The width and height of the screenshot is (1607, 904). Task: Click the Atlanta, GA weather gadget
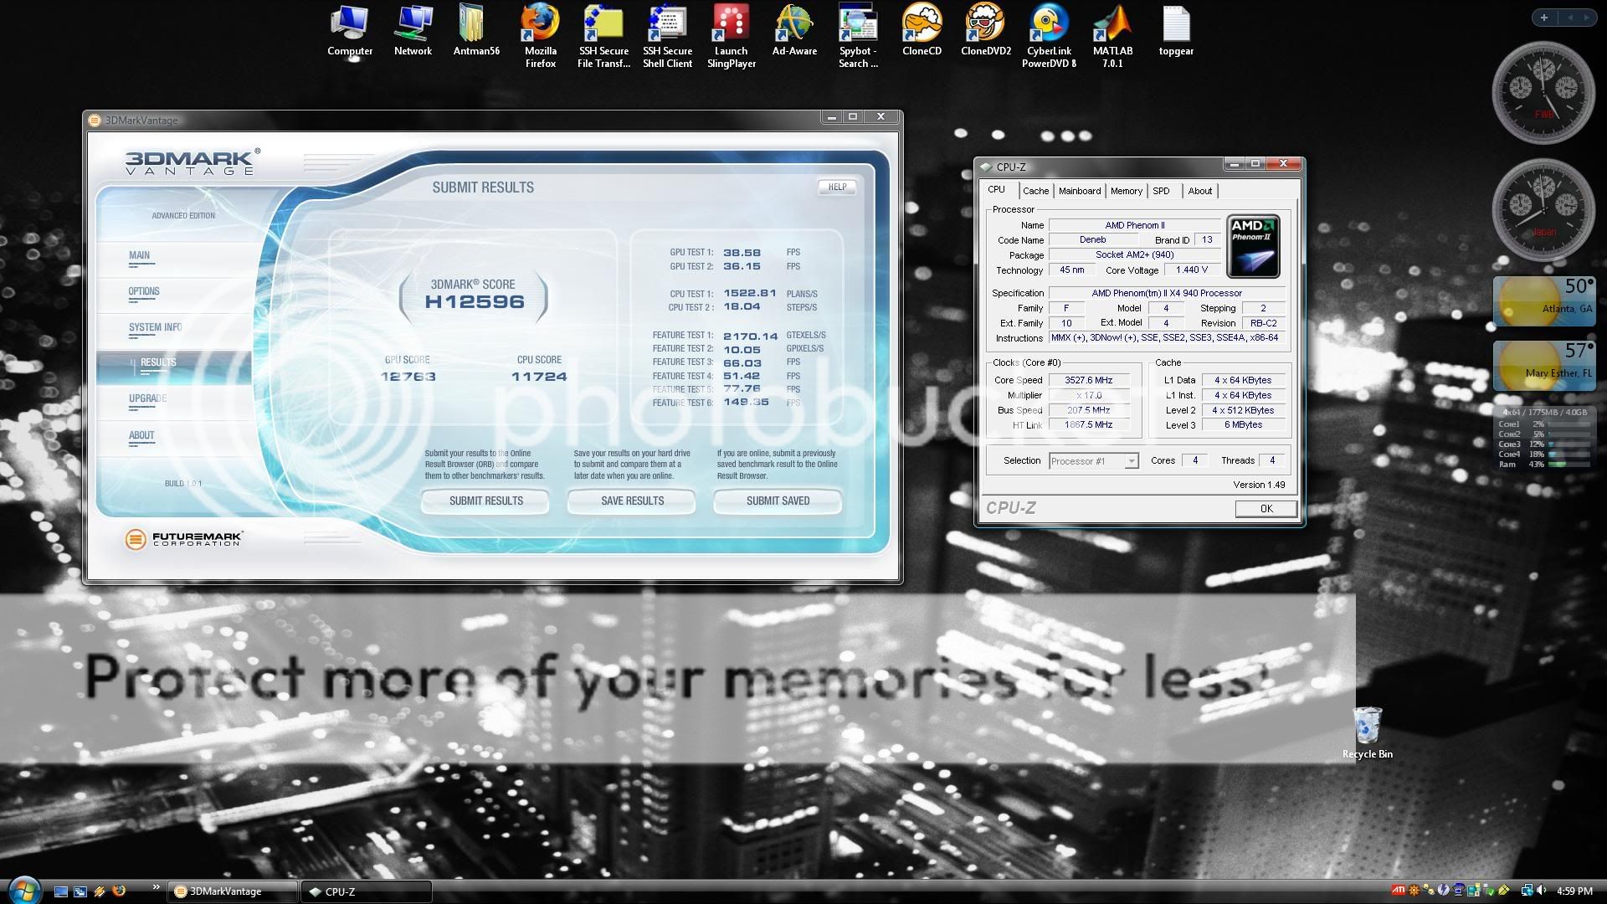[1543, 302]
